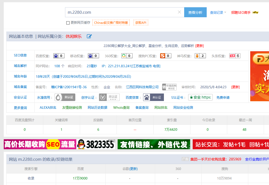
Task: Click the 谷歌 更新 link
Action: 133,169
